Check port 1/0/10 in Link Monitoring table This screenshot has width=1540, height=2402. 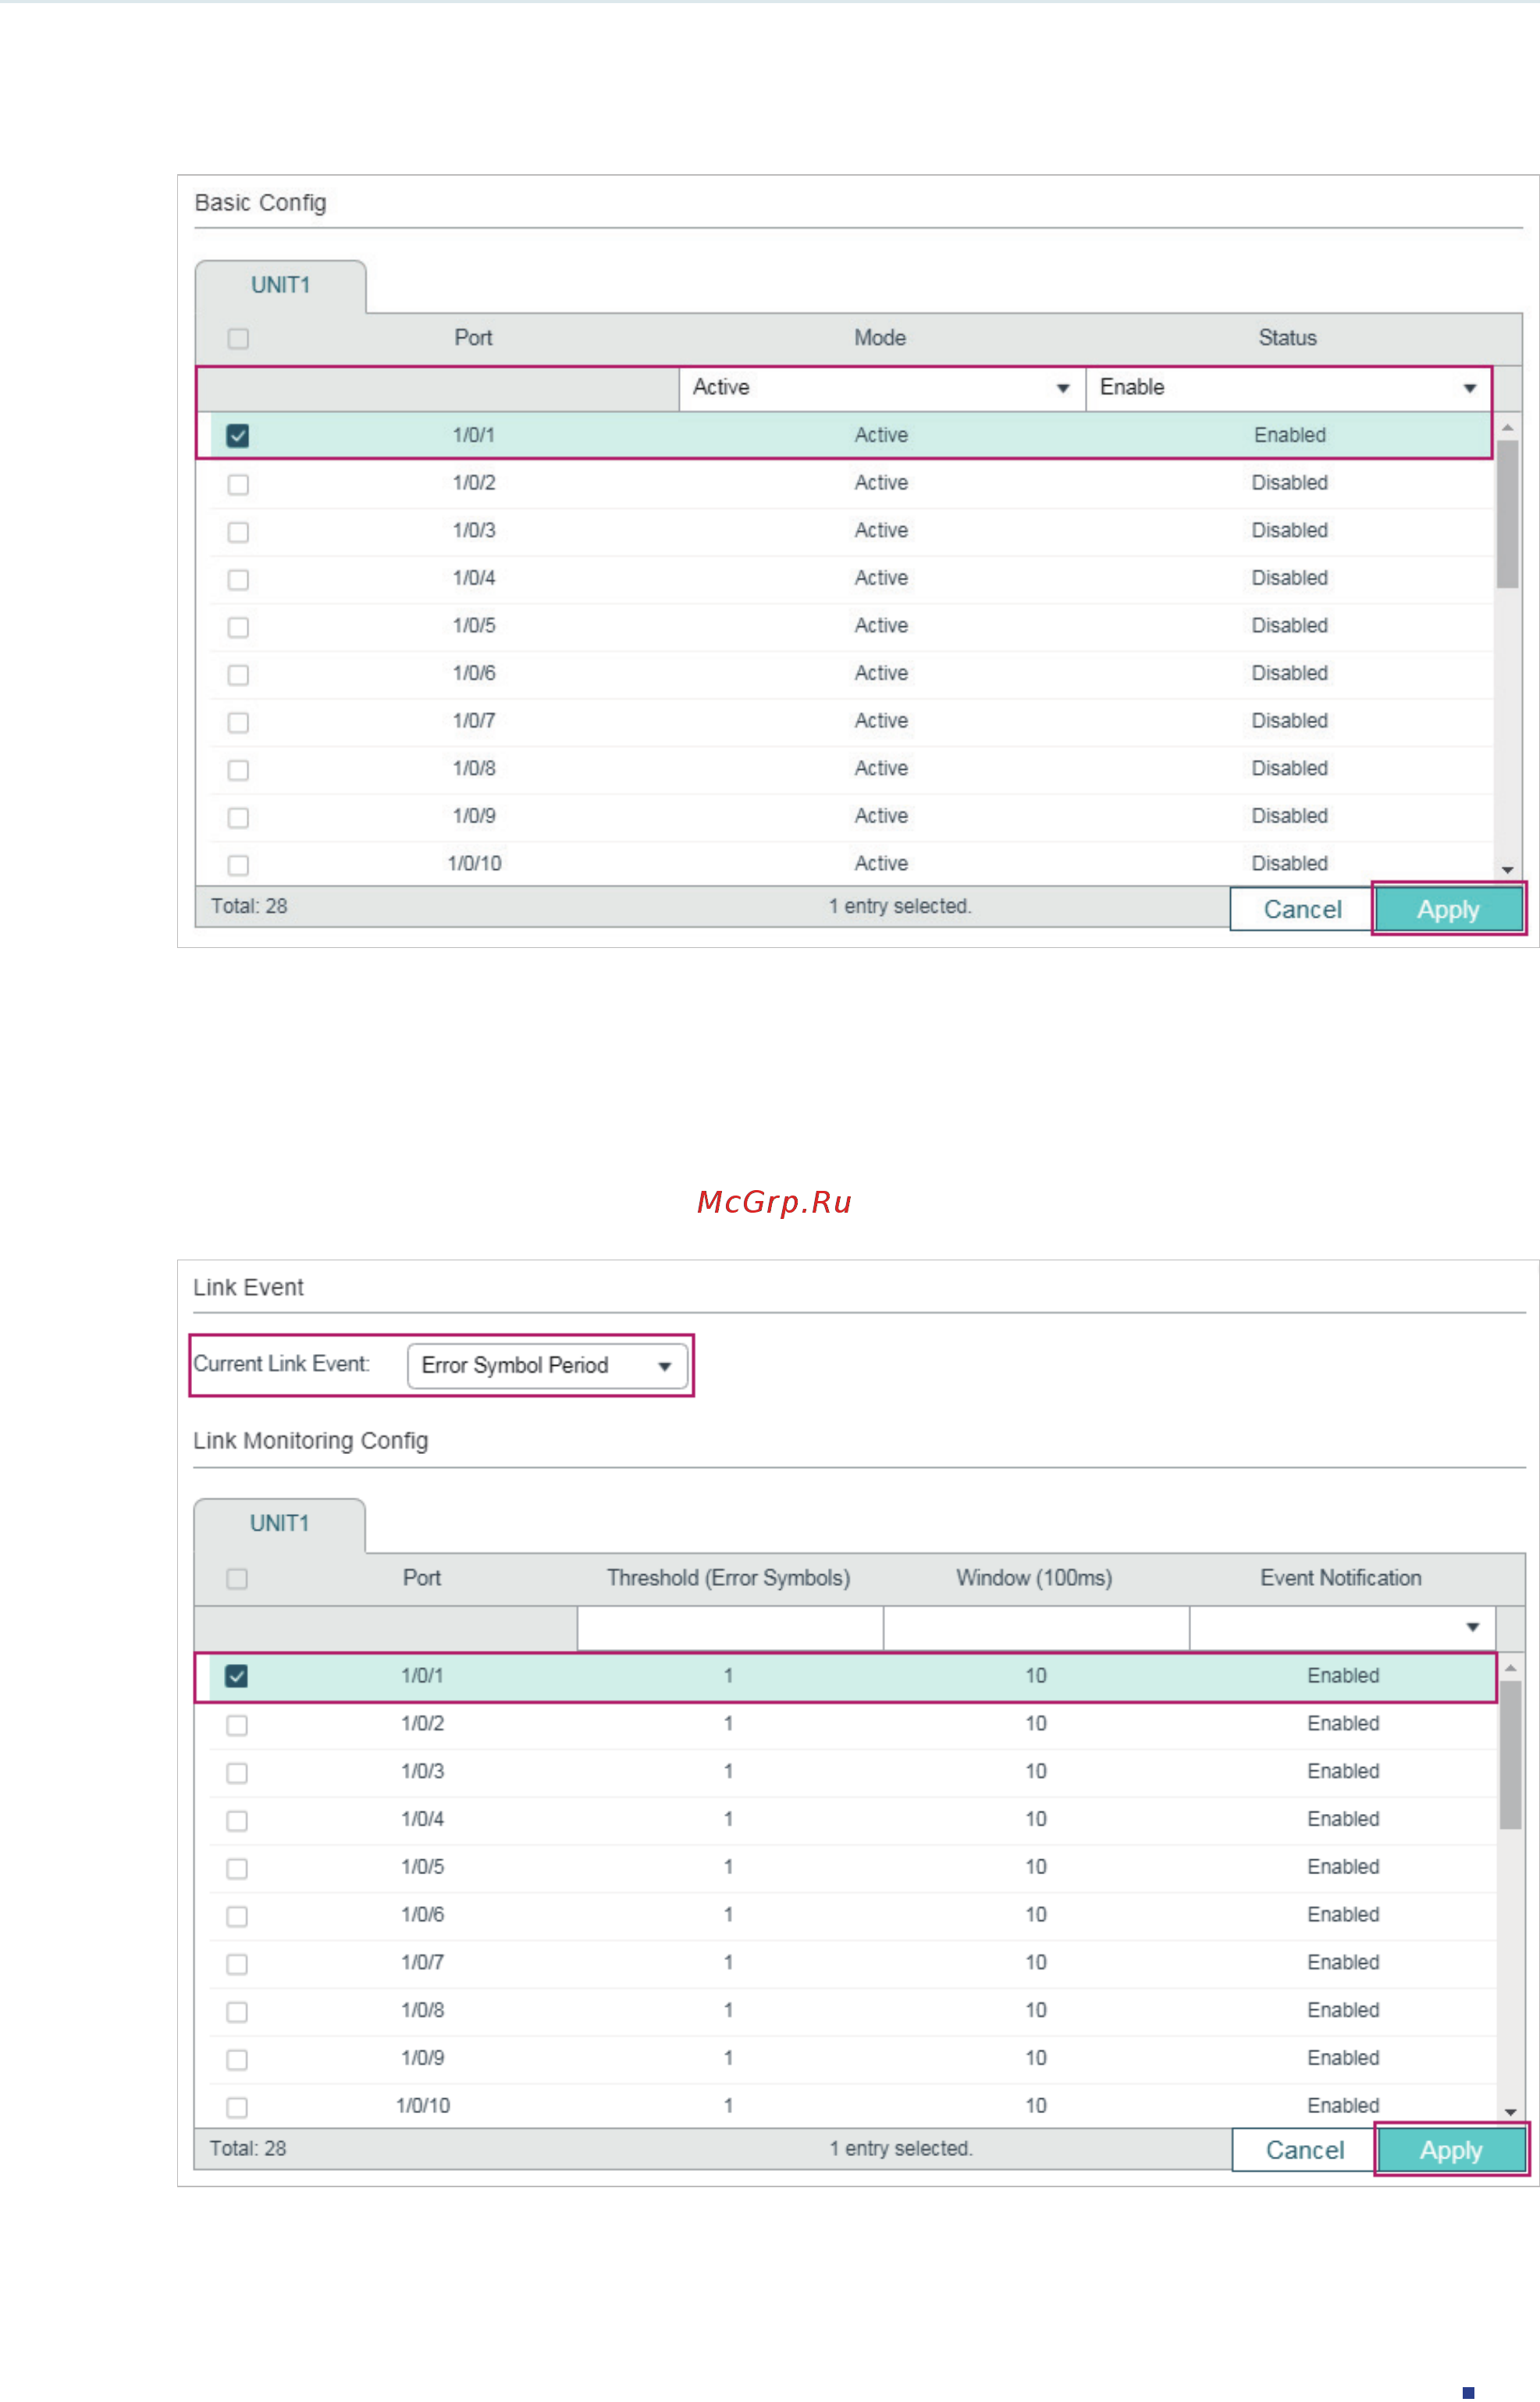237,2107
